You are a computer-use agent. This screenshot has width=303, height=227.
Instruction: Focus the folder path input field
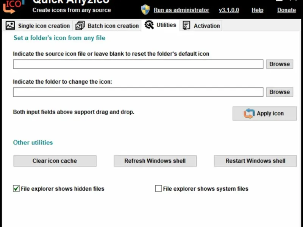pos(138,92)
